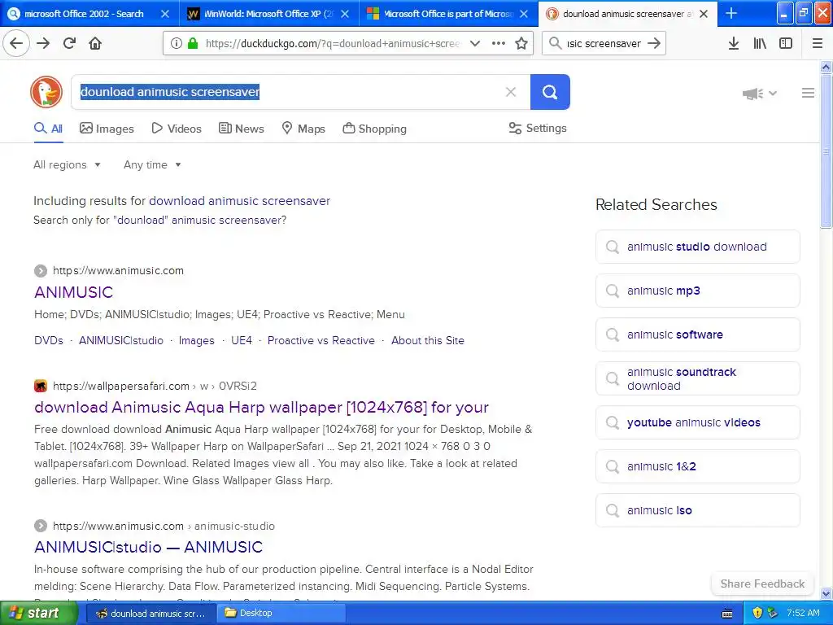Select related search animusic 1&2
The height and width of the screenshot is (625, 833).
click(697, 466)
